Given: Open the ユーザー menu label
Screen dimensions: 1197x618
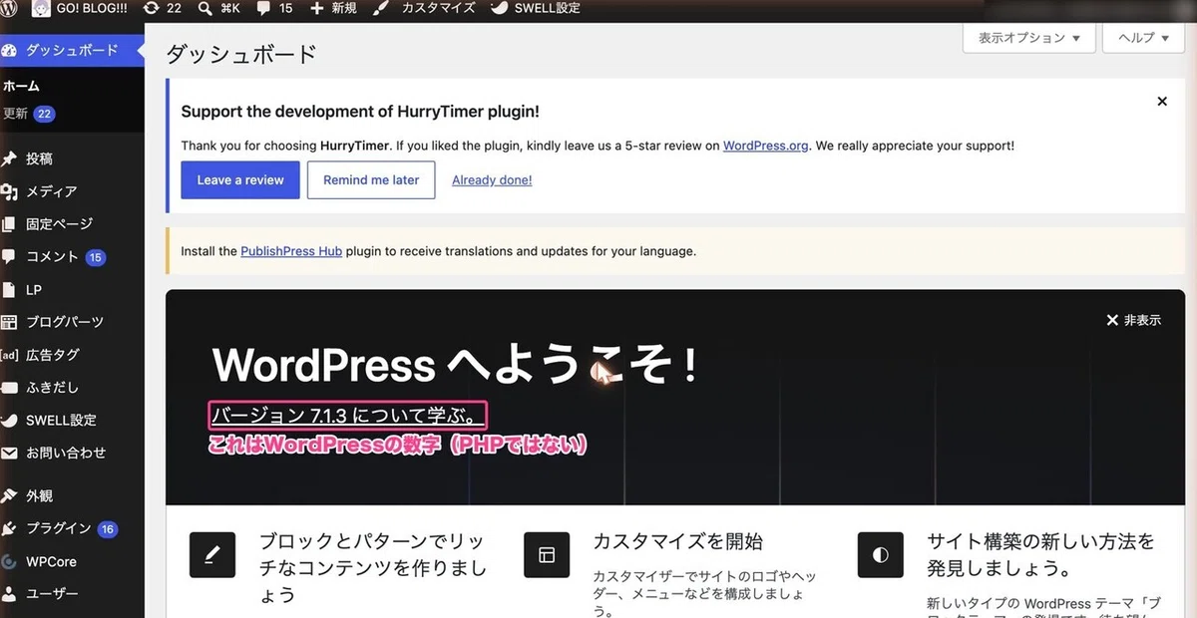Looking at the screenshot, I should click(52, 594).
